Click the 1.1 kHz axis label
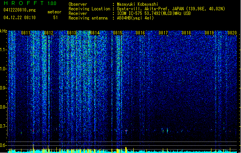The height and width of the screenshot is (153, 241). coord(3,50)
